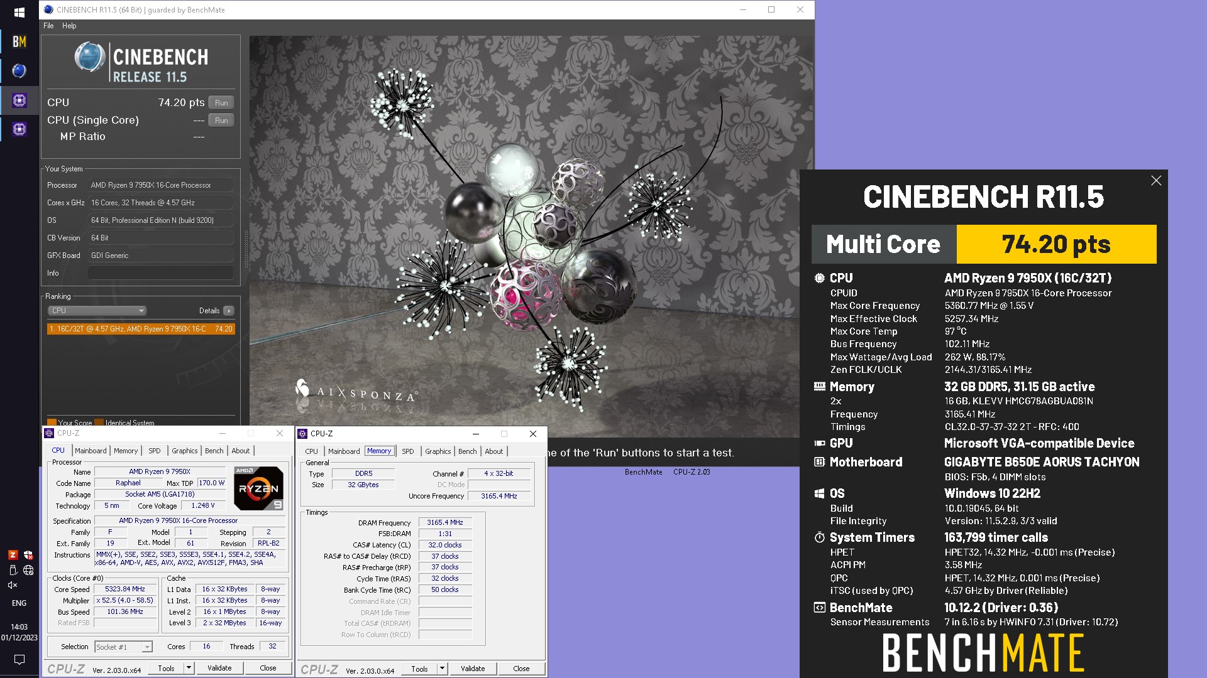Click the right CPU-Z window title icon
Image resolution: width=1207 pixels, height=678 pixels.
(x=302, y=434)
